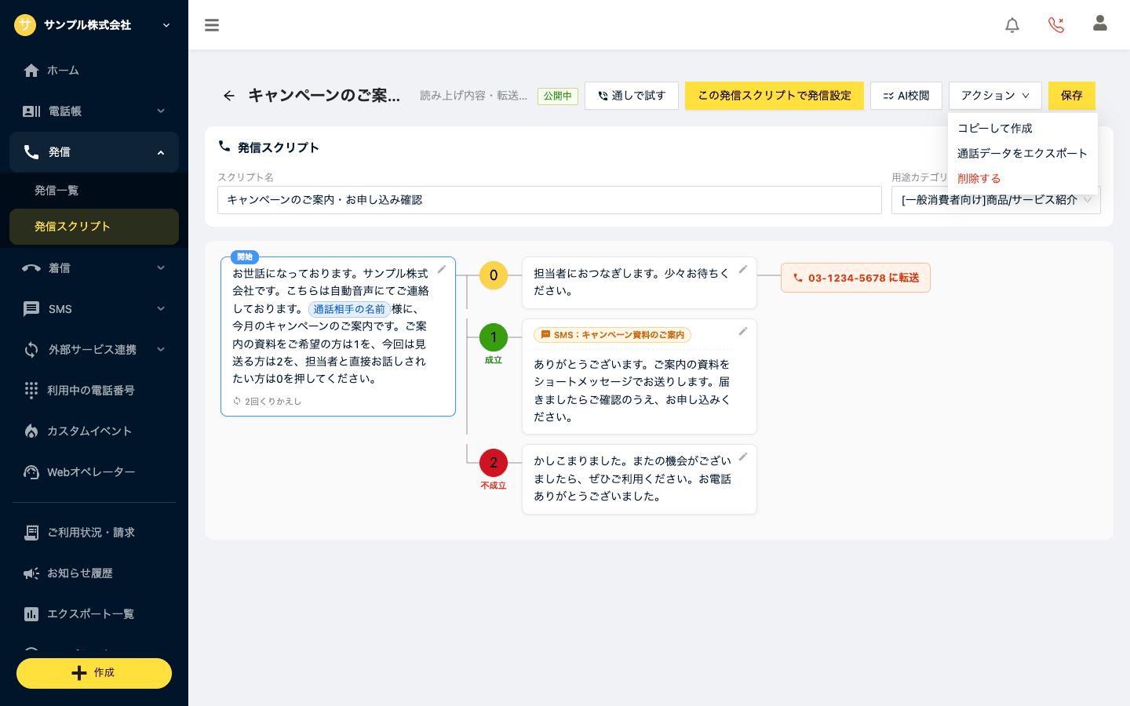
Task: Open カスタムイベント in the sidebar
Action: (x=94, y=431)
